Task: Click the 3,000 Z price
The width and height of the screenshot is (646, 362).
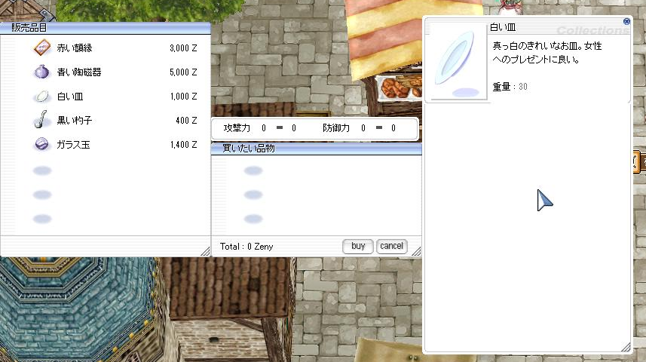Action: coord(183,48)
